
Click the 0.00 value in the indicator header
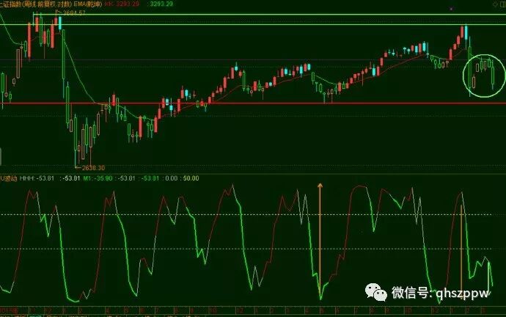pos(172,178)
